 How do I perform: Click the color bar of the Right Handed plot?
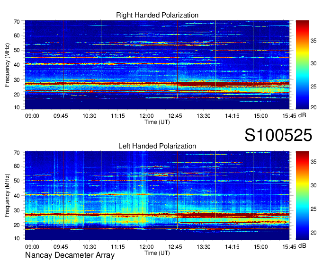[x=302, y=65]
